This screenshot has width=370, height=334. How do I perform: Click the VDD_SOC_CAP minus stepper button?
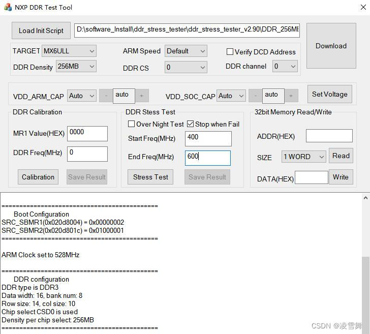coord(255,96)
